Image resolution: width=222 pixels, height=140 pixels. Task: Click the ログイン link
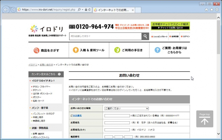point(185,37)
